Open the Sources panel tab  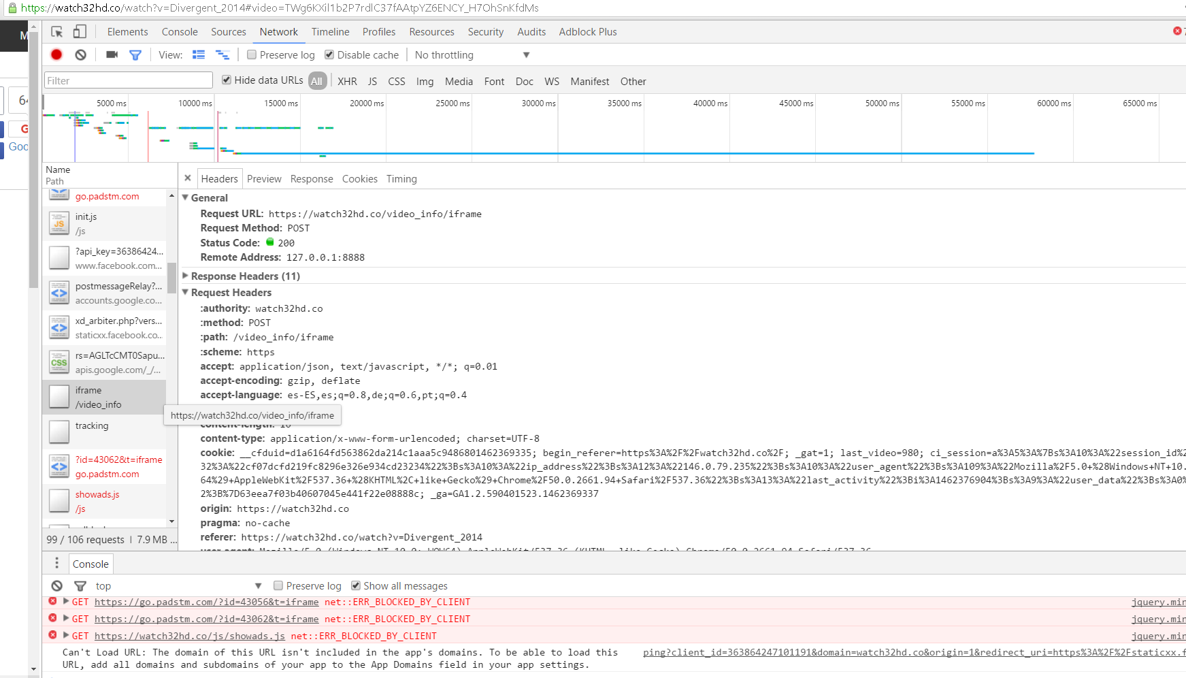tap(229, 32)
